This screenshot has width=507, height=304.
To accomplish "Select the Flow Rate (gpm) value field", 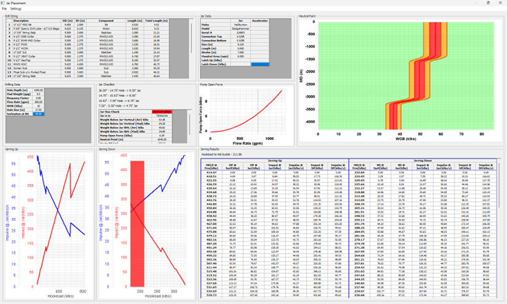I will click(x=38, y=102).
